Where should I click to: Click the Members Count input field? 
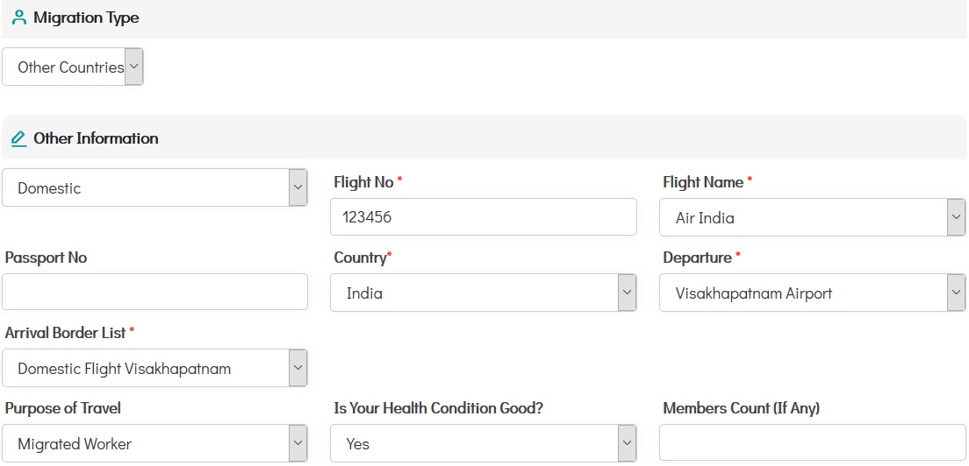click(x=812, y=443)
